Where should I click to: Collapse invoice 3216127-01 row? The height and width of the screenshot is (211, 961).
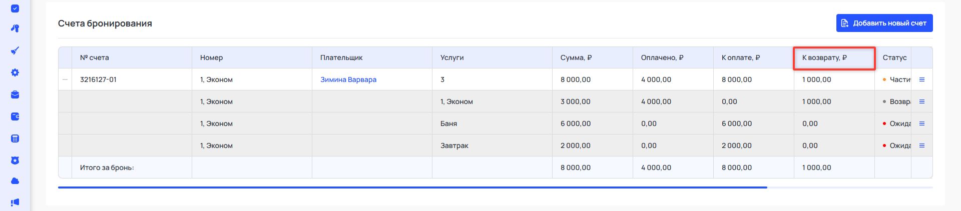coord(65,79)
